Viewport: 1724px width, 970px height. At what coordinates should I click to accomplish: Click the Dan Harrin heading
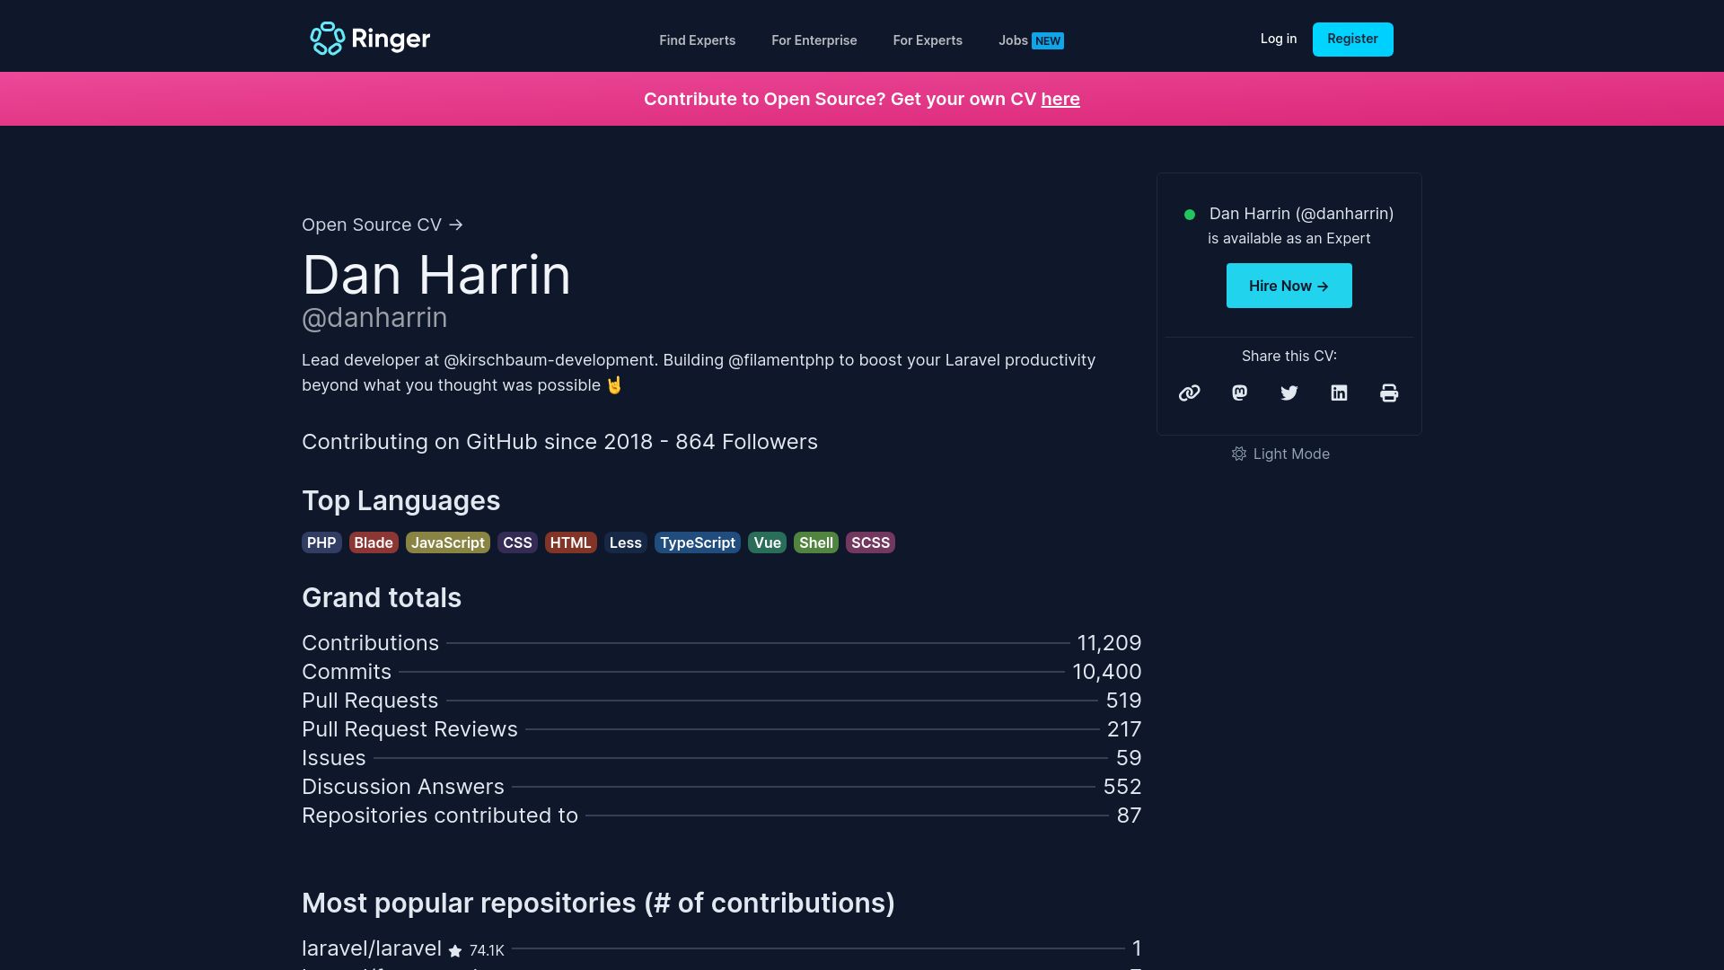coord(436,275)
